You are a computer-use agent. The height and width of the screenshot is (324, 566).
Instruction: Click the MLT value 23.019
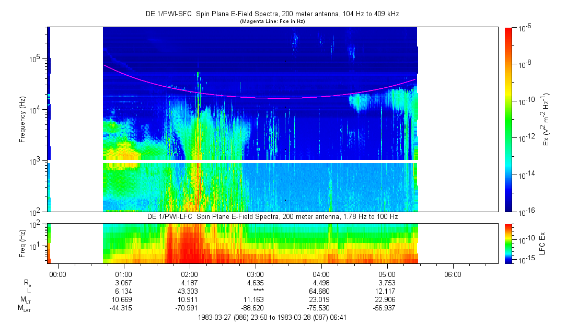coord(321,299)
